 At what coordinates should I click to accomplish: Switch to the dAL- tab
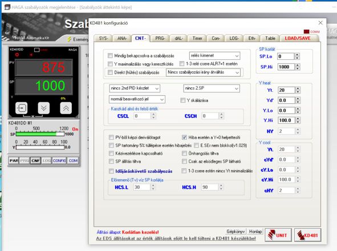tap(178, 38)
